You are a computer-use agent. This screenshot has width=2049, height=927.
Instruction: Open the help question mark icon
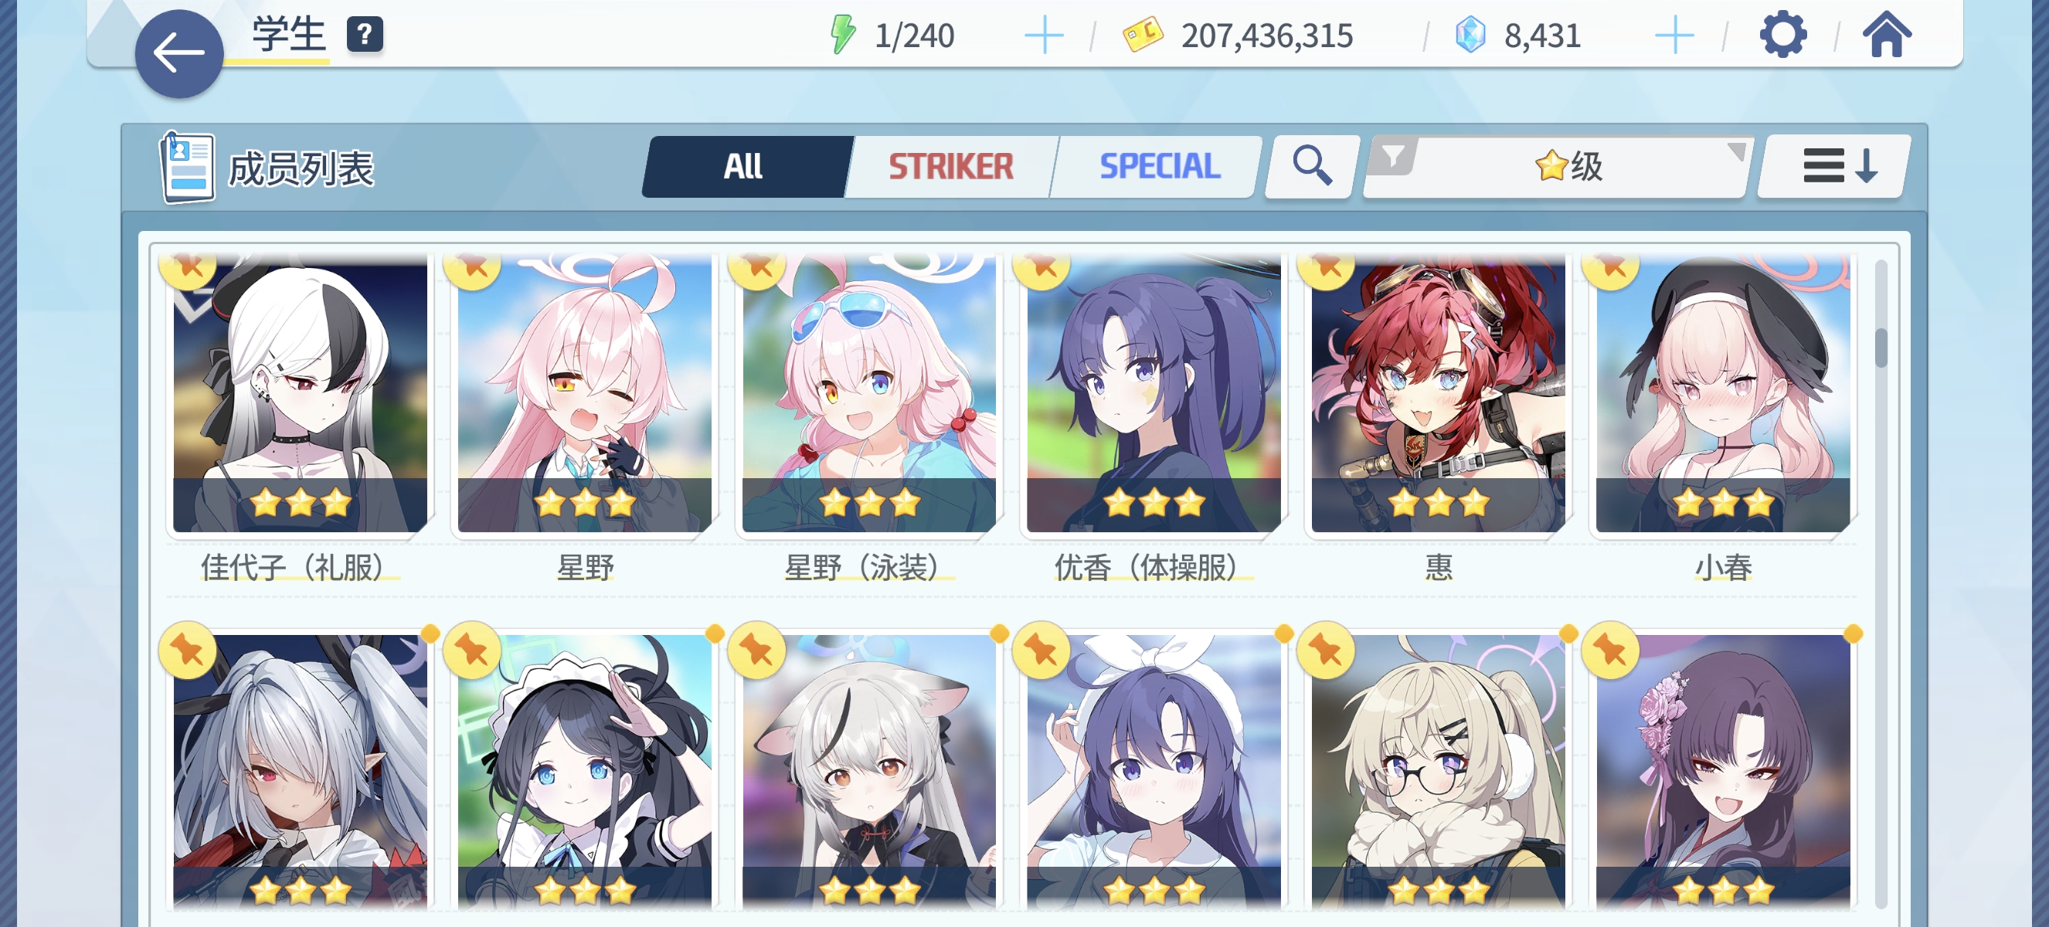pos(365,35)
